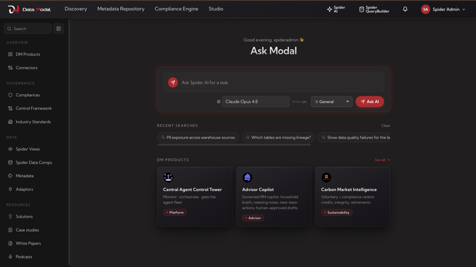Click the Sustainability tag

[337, 212]
